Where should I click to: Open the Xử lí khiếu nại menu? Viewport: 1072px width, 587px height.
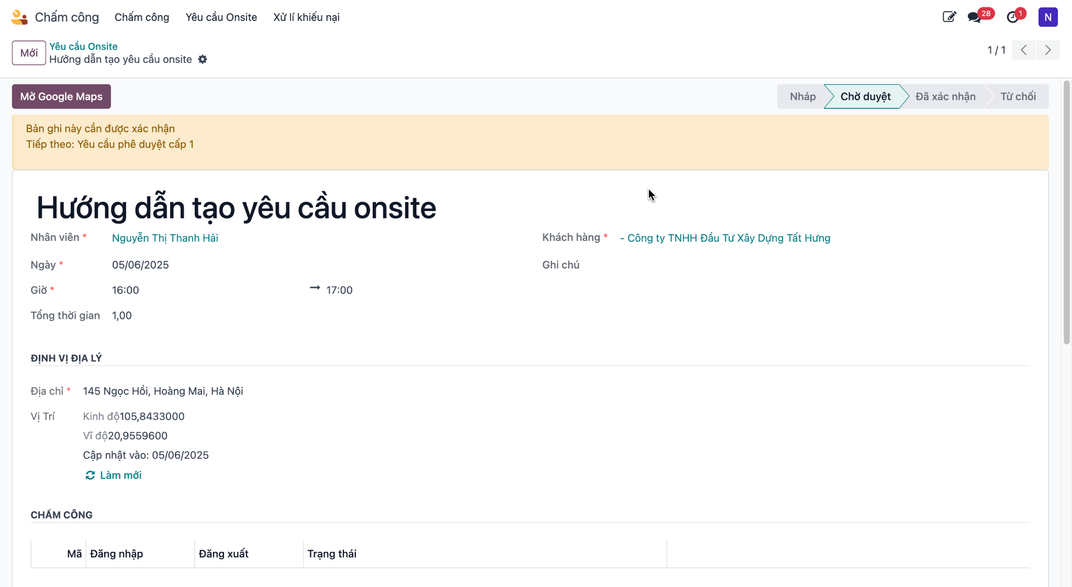click(306, 17)
